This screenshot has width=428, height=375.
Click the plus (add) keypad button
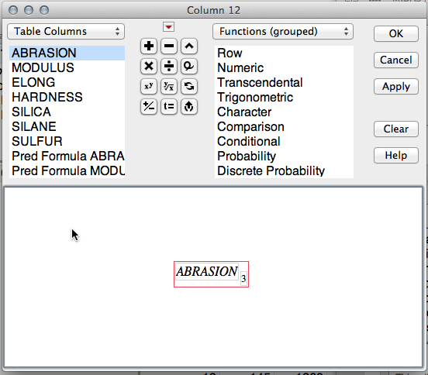point(149,46)
